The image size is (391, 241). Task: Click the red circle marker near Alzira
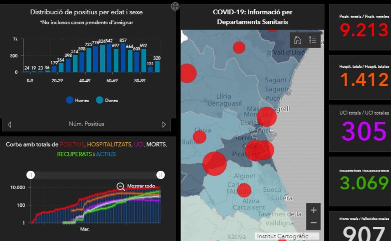(244, 190)
